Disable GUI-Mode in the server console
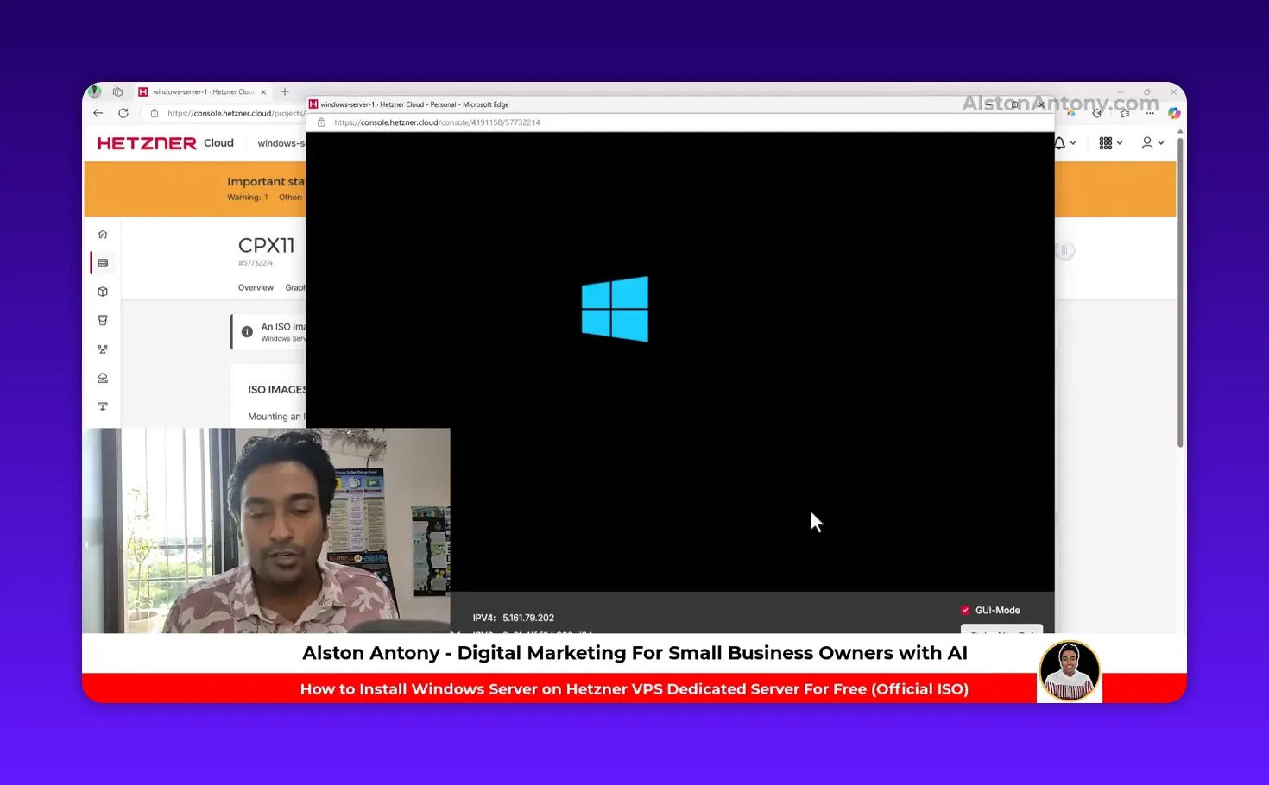Screen dimensions: 1269x785 click(965, 610)
